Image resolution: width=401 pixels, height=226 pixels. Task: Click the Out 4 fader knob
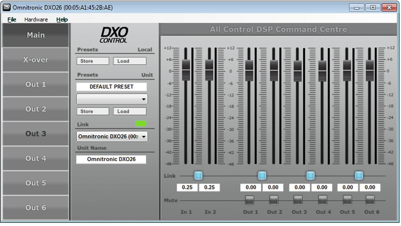pos(322,71)
